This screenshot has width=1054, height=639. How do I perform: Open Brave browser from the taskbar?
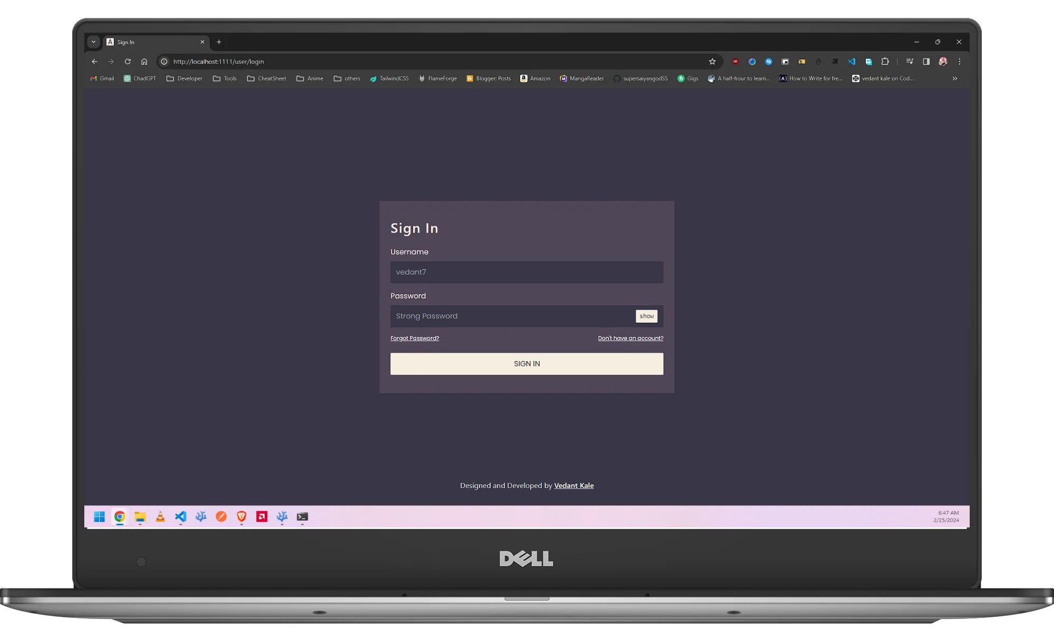pyautogui.click(x=241, y=517)
